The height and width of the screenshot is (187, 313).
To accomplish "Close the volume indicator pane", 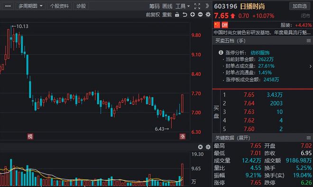I will pos(200,147).
